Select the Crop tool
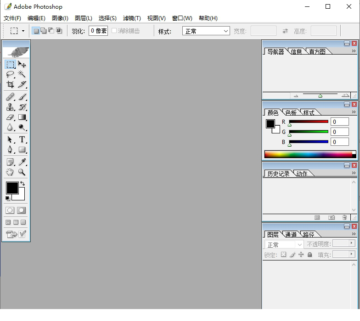 pyautogui.click(x=10, y=84)
